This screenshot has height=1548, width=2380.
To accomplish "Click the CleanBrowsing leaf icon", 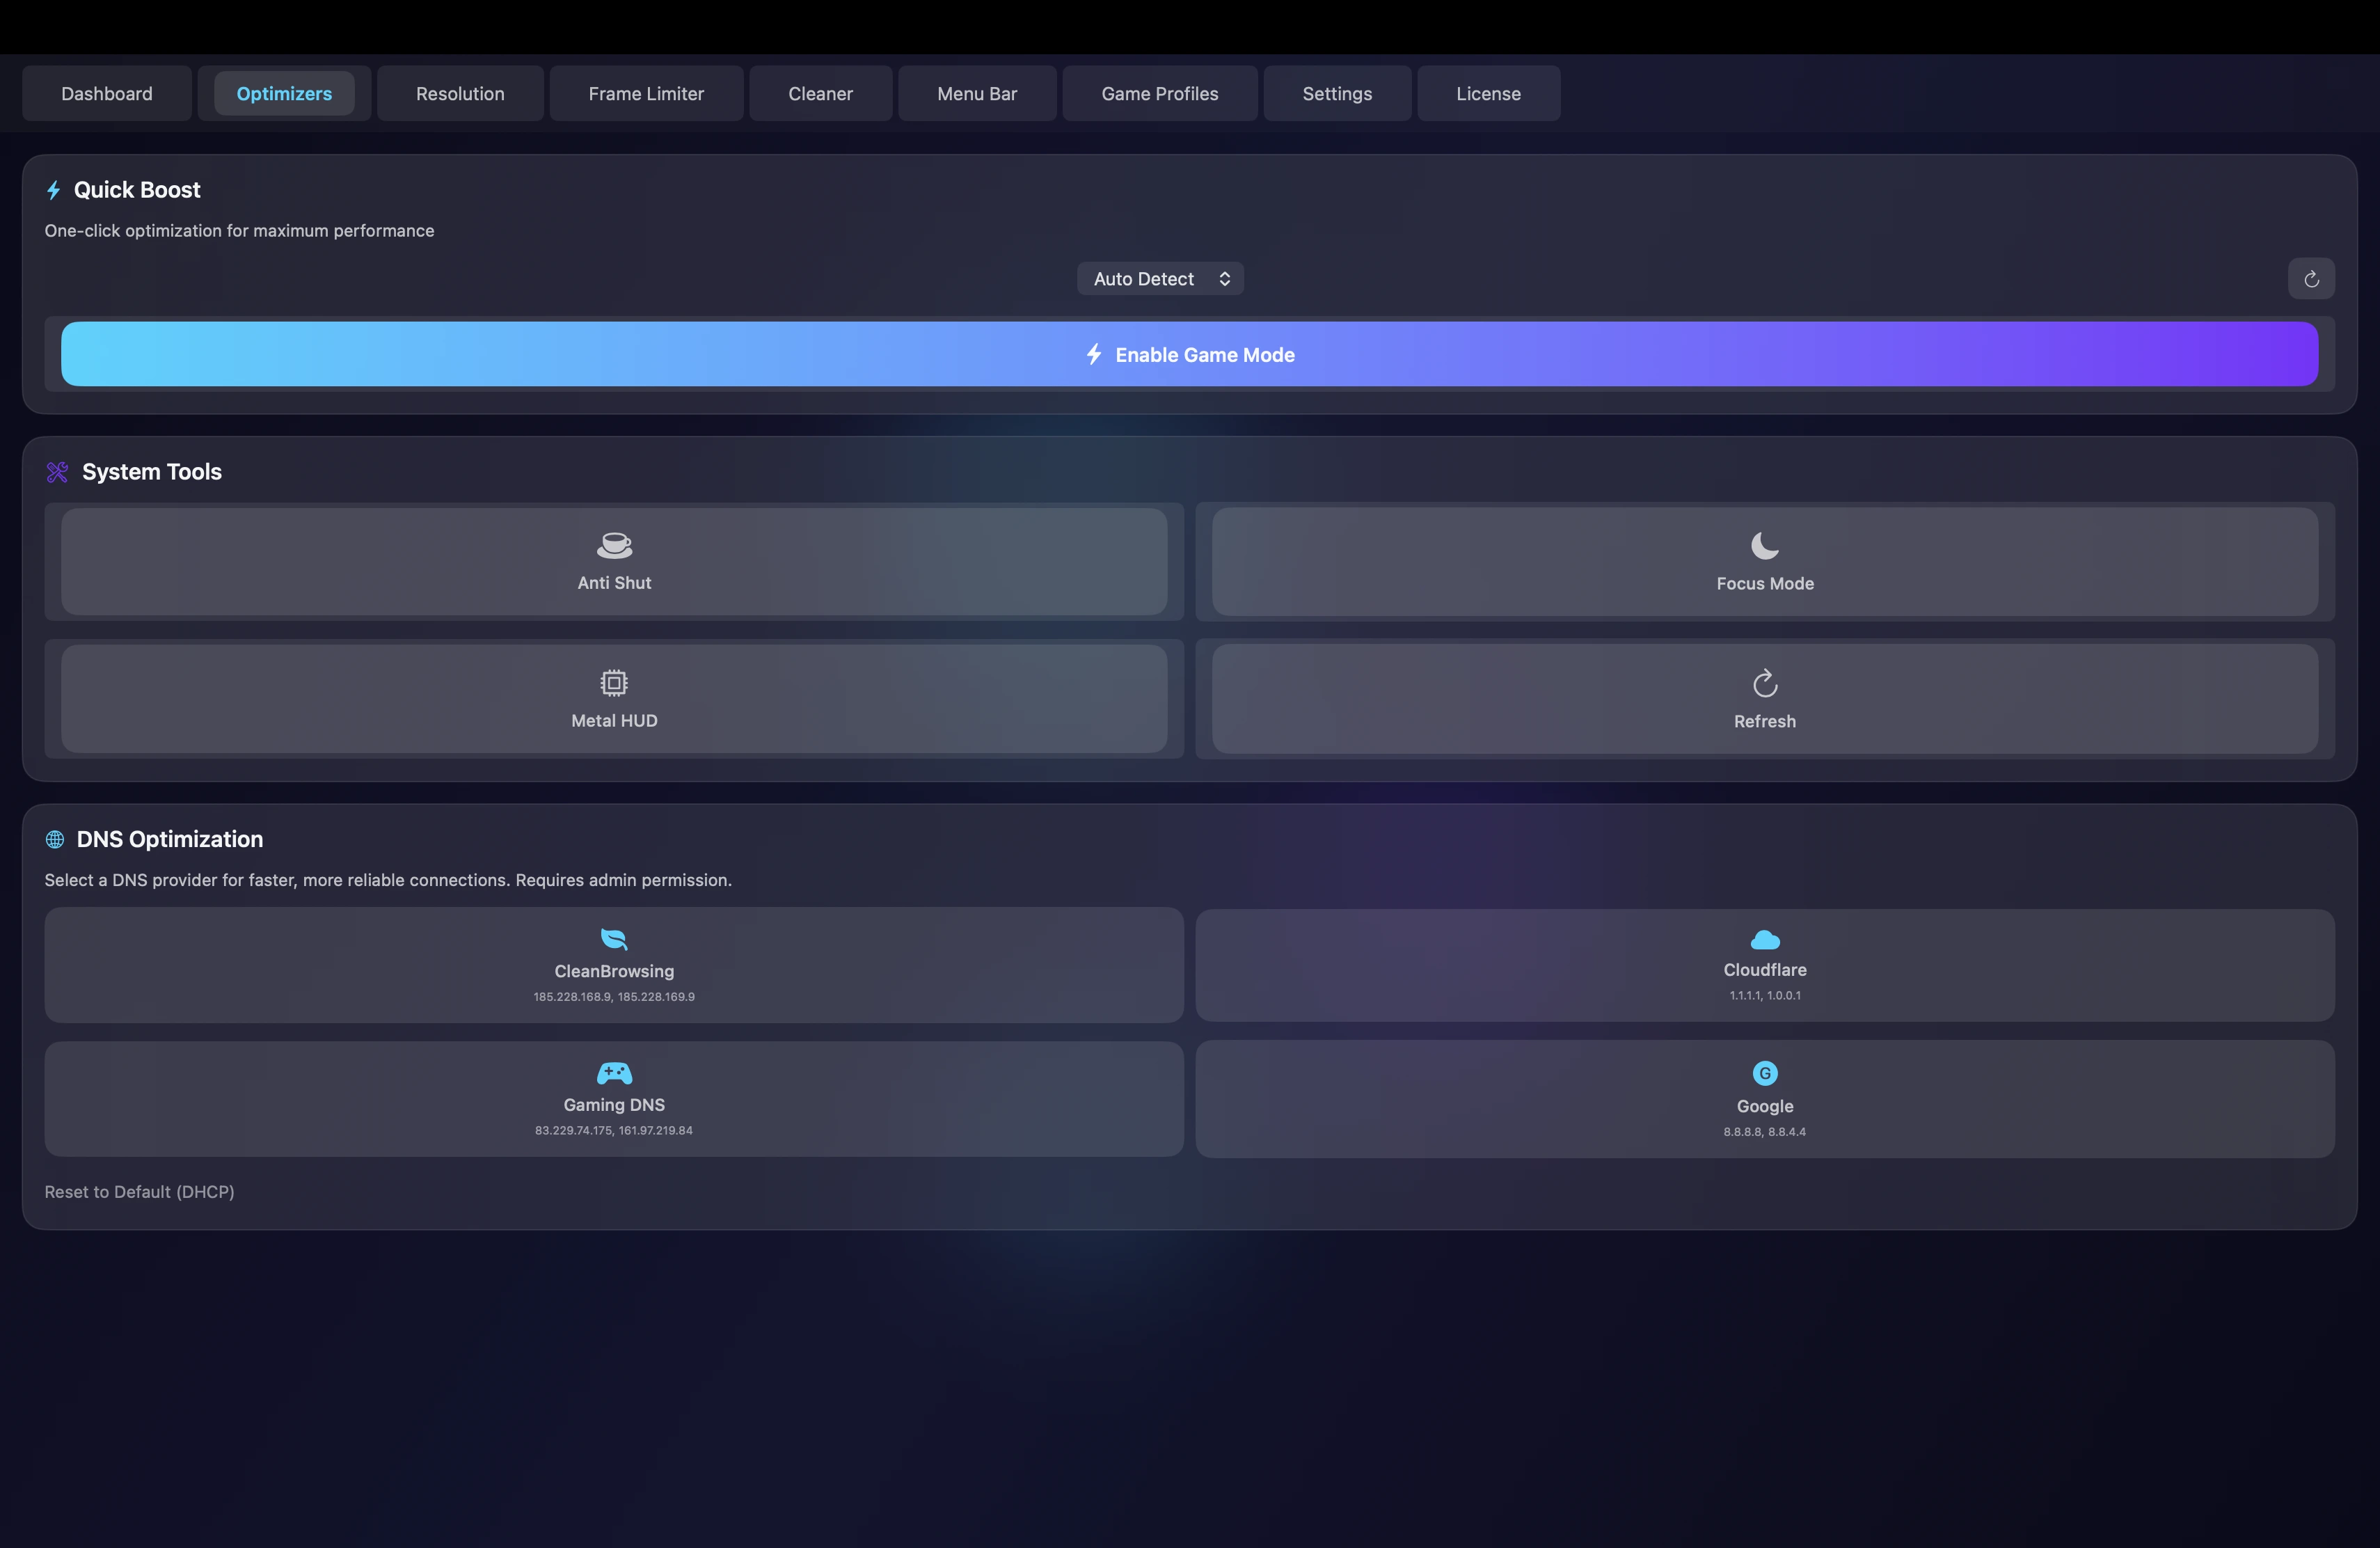I will 614,938.
